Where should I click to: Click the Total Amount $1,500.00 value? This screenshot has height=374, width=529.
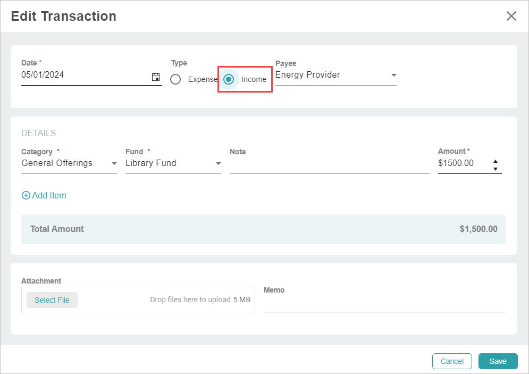[478, 229]
